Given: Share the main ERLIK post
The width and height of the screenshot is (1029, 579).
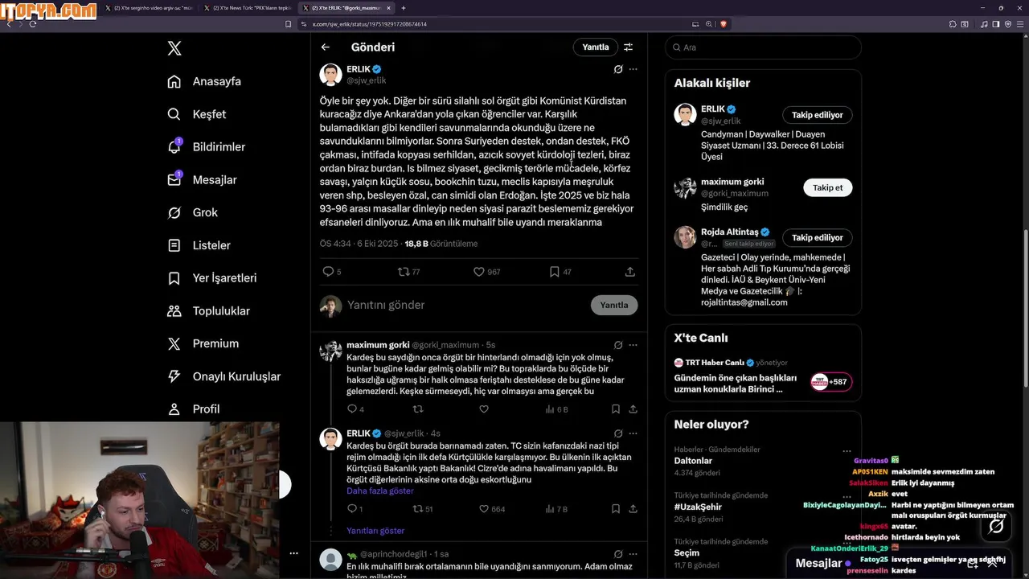Looking at the screenshot, I should pyautogui.click(x=630, y=272).
